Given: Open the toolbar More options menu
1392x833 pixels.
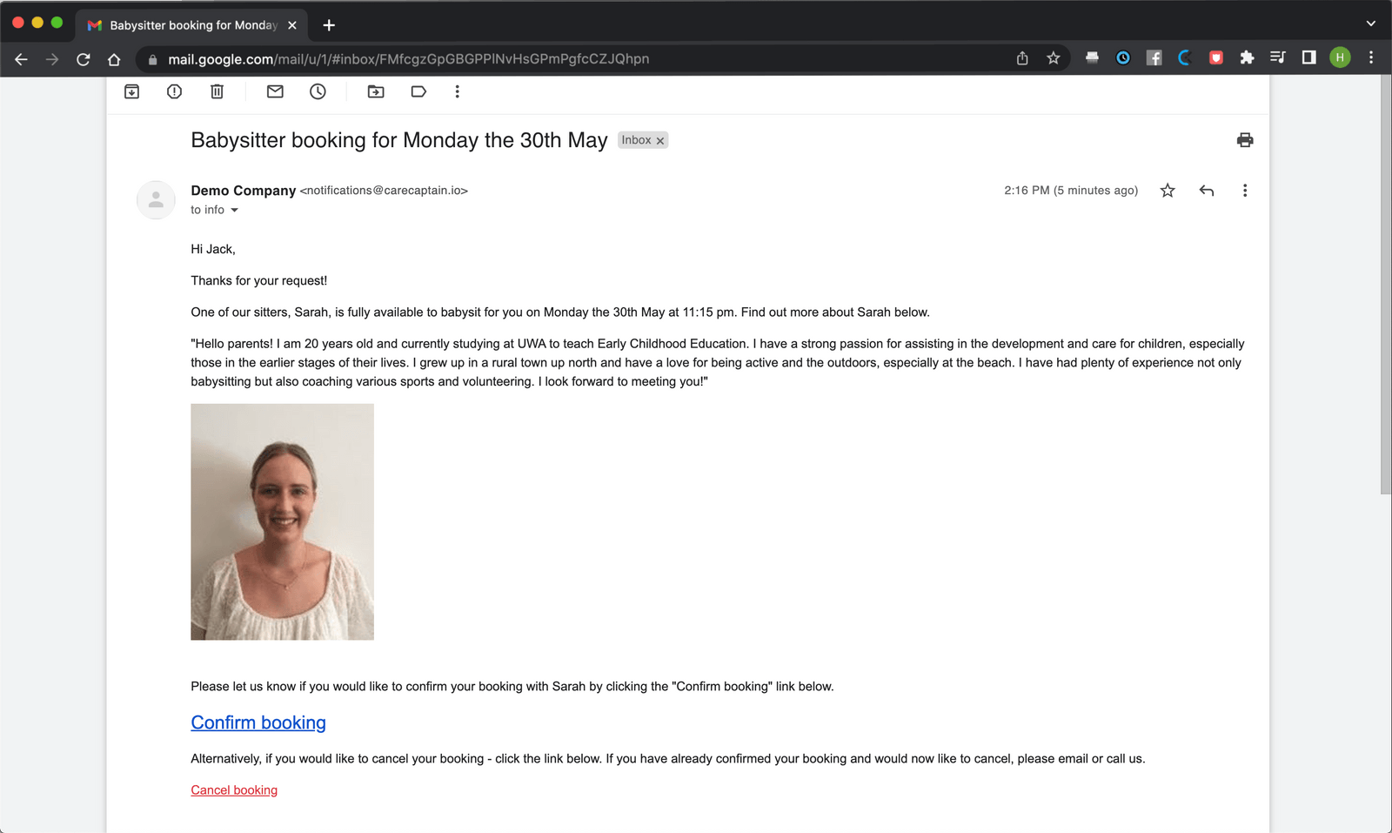Looking at the screenshot, I should click(x=457, y=91).
